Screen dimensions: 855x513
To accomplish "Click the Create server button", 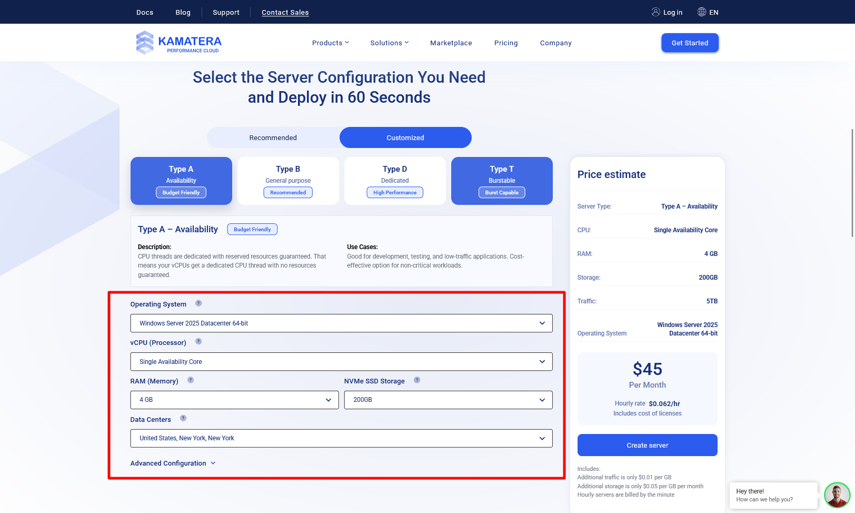I will (647, 445).
